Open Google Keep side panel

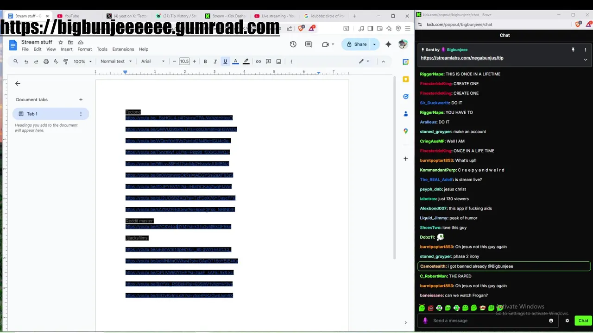(405, 80)
